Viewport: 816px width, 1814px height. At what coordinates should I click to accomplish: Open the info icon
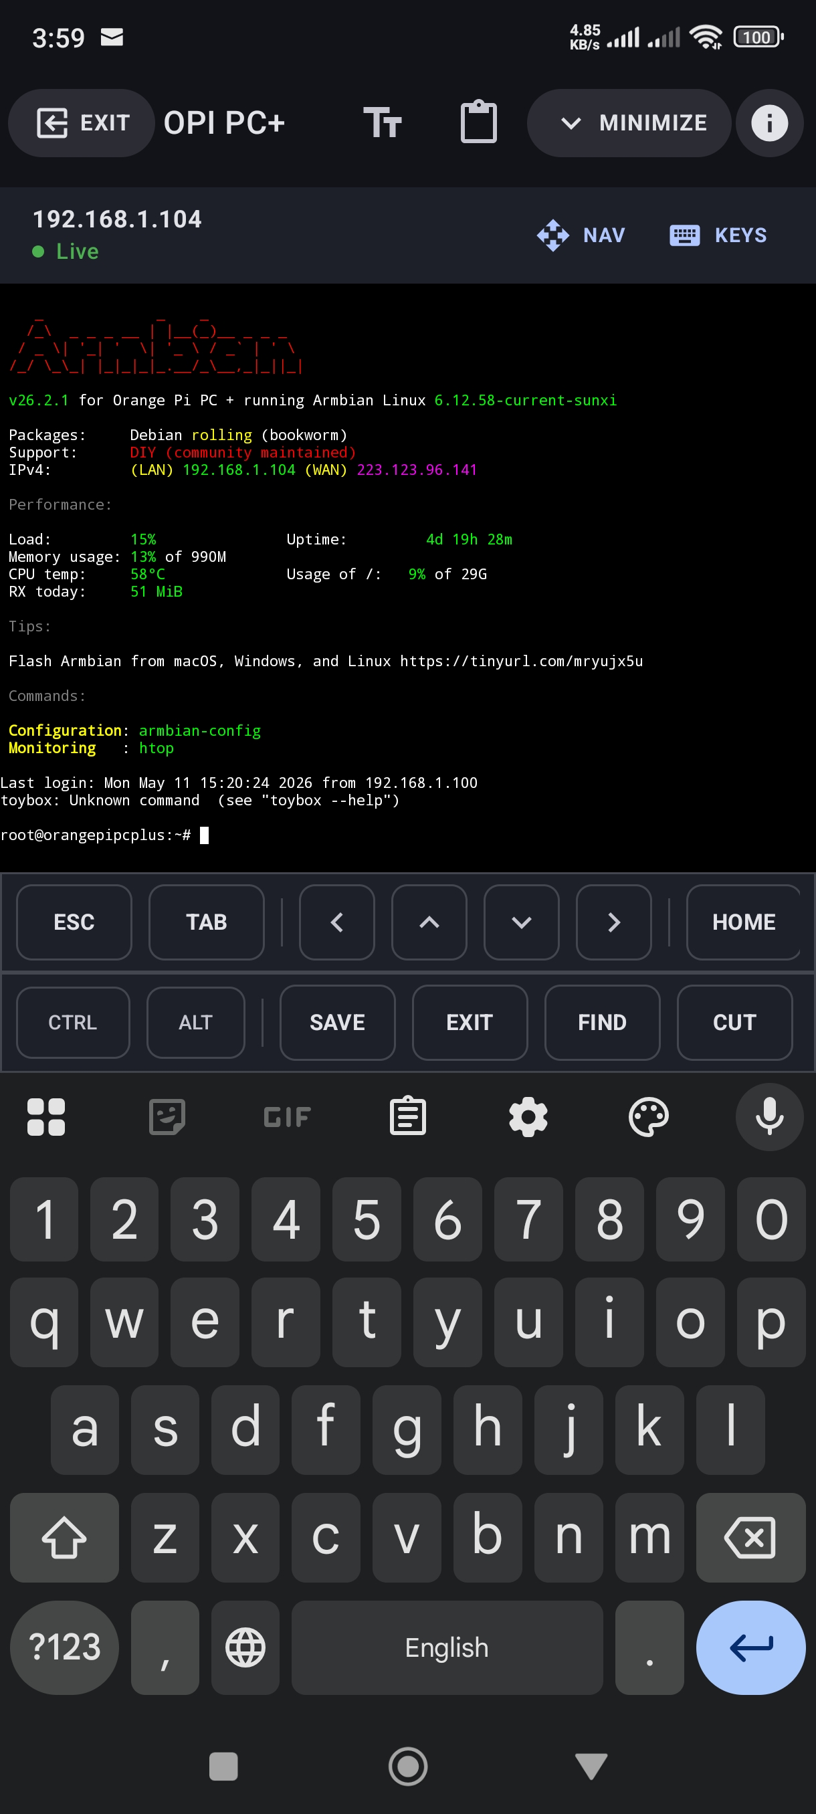pyautogui.click(x=769, y=123)
